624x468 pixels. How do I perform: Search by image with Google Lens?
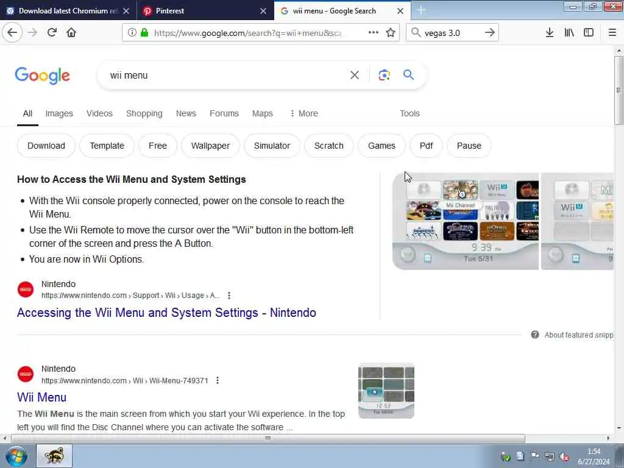(384, 75)
